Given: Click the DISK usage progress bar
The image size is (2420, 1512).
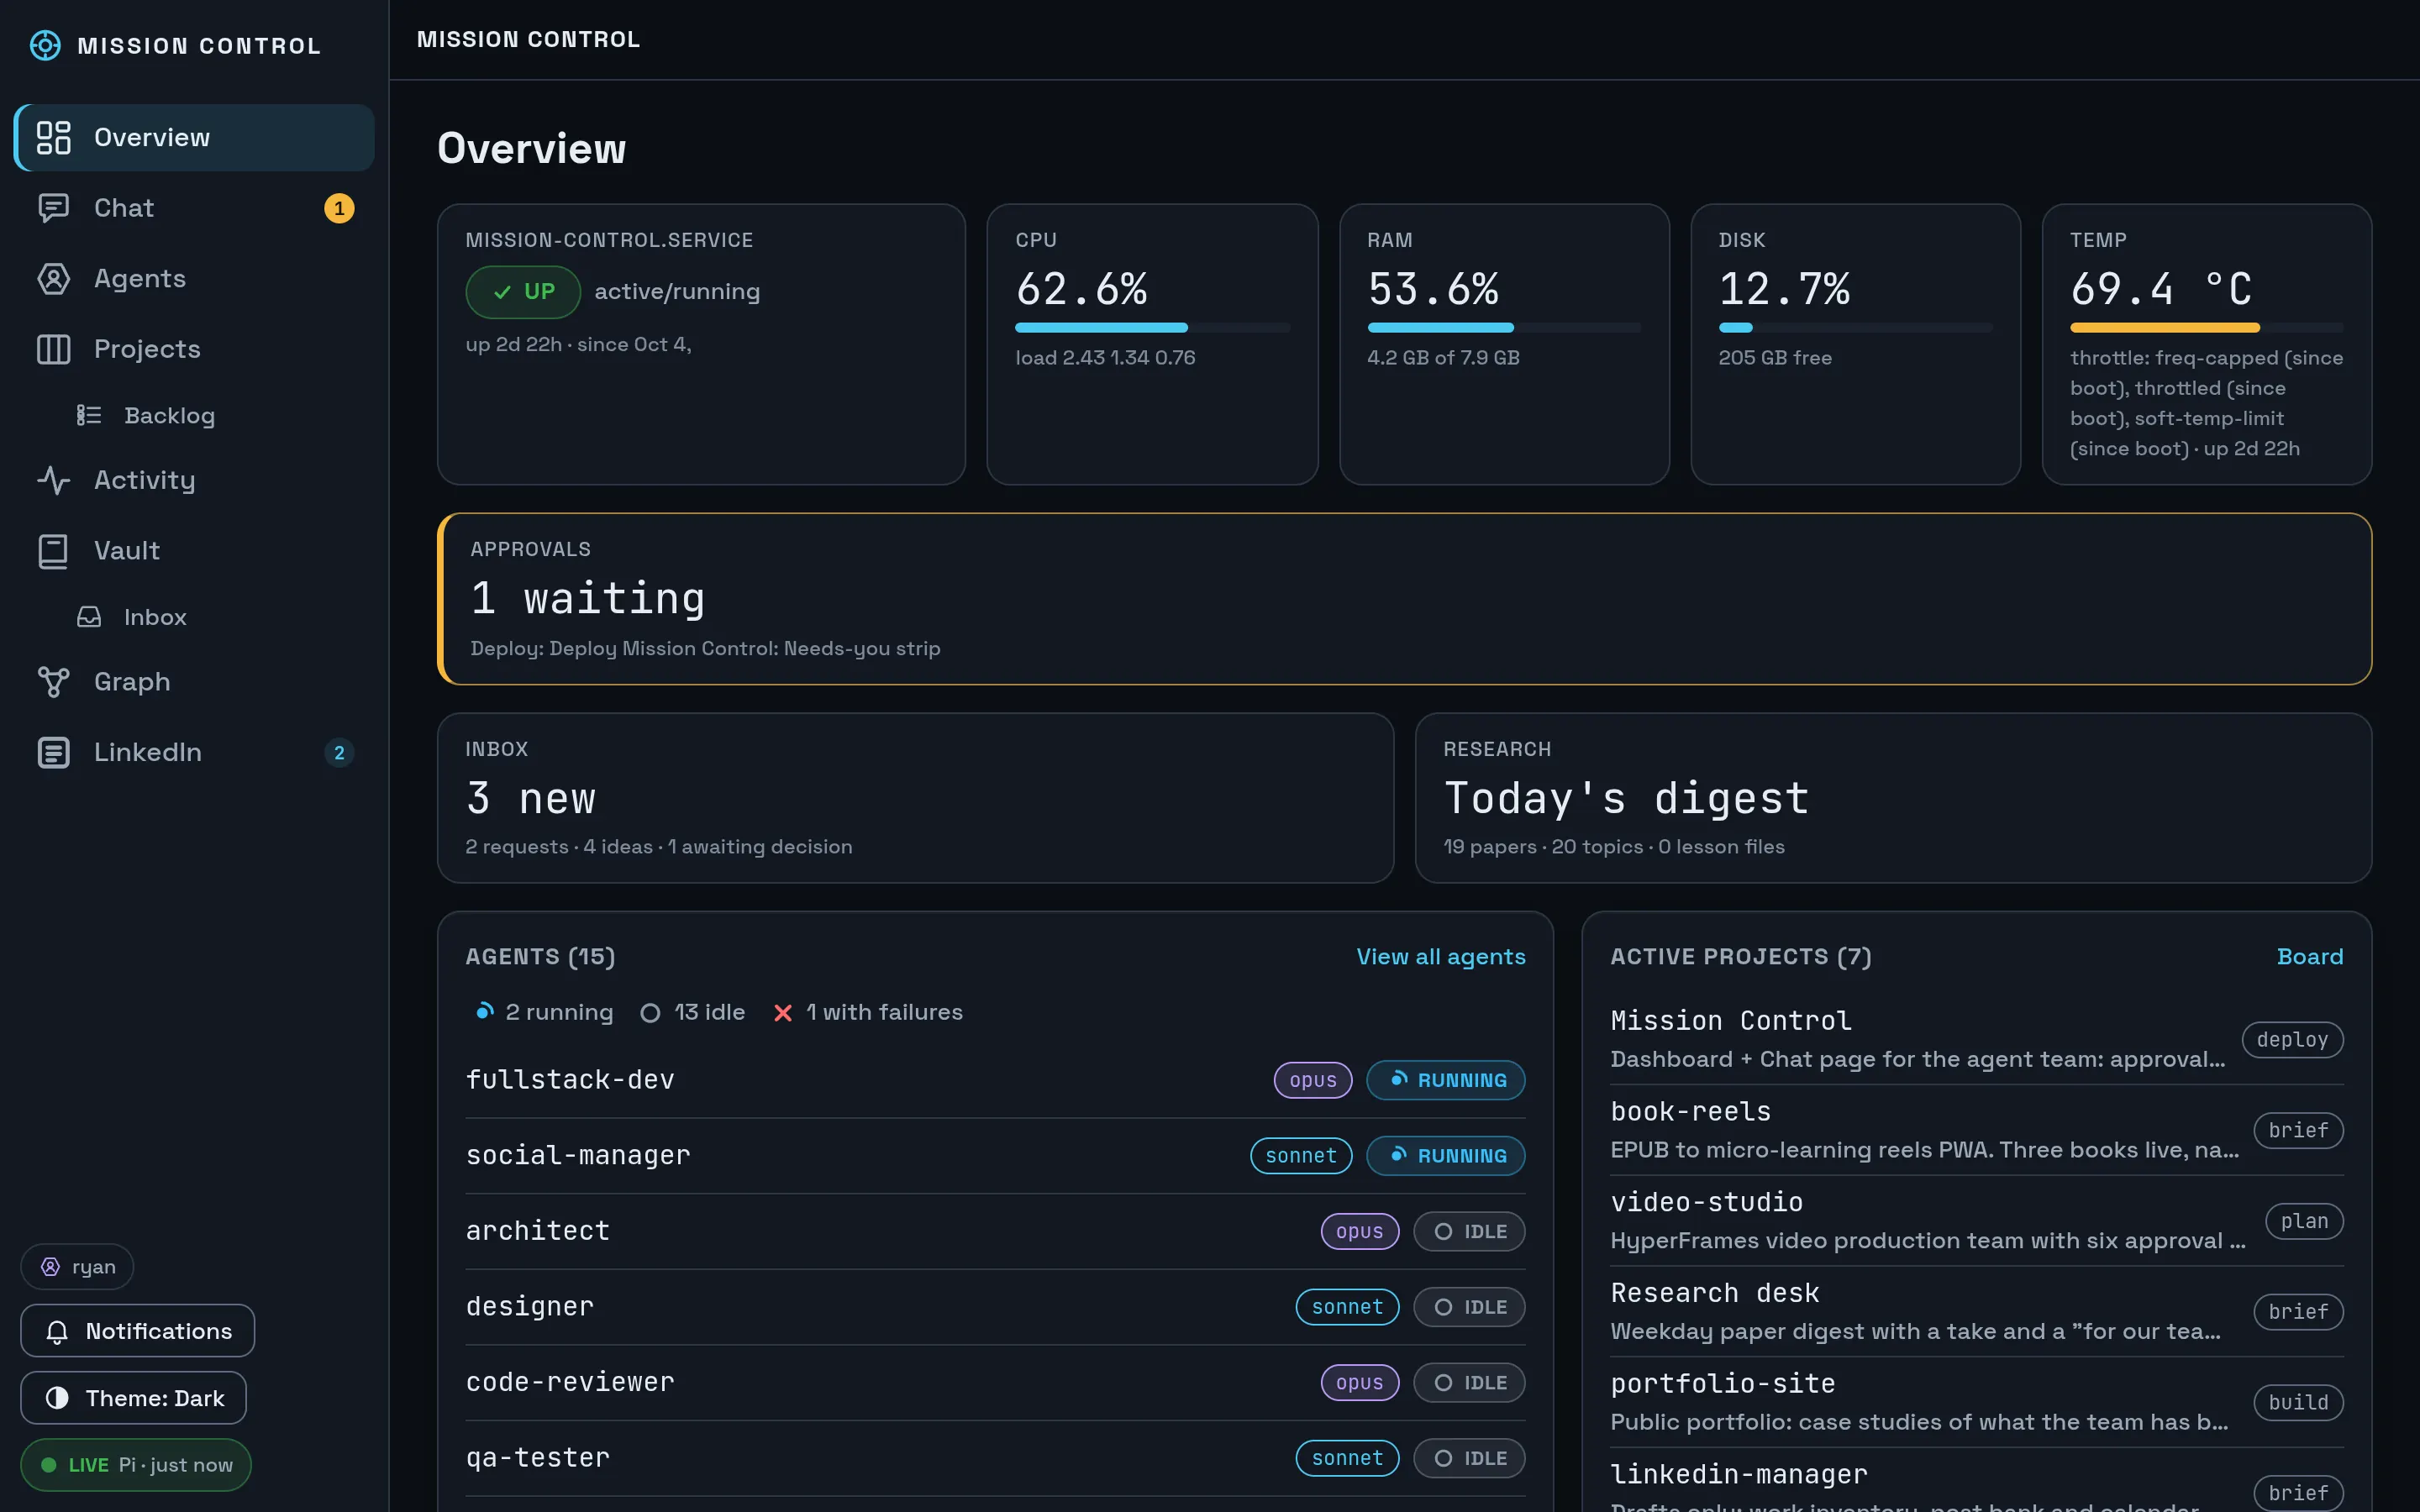Looking at the screenshot, I should (x=1855, y=328).
